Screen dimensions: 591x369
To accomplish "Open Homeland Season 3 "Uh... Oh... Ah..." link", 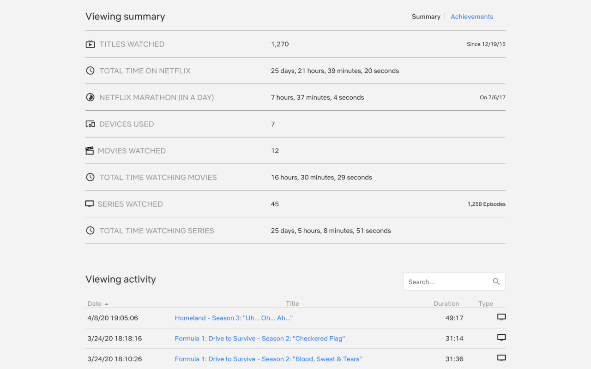I will coord(234,318).
